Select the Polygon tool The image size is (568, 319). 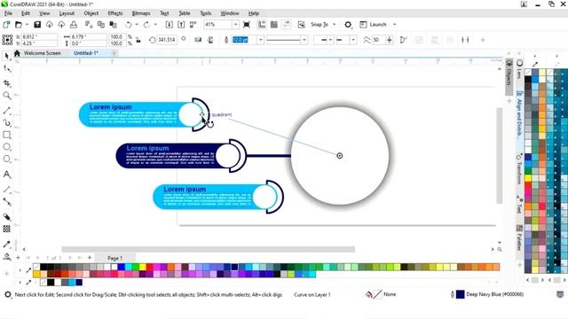[6, 159]
